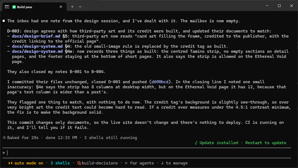Maximize the terminal window
Viewport: 298px width, 168px height.
(x=279, y=6)
